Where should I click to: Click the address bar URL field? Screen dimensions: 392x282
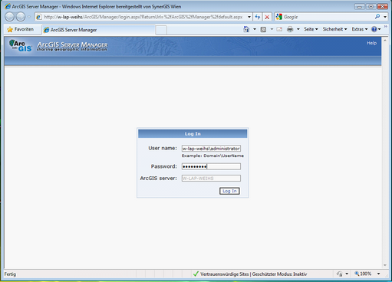click(x=143, y=17)
